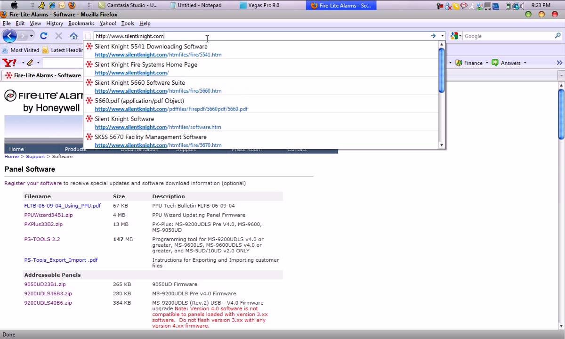Open PS-Tools_Export_Import .pdf link

61,260
